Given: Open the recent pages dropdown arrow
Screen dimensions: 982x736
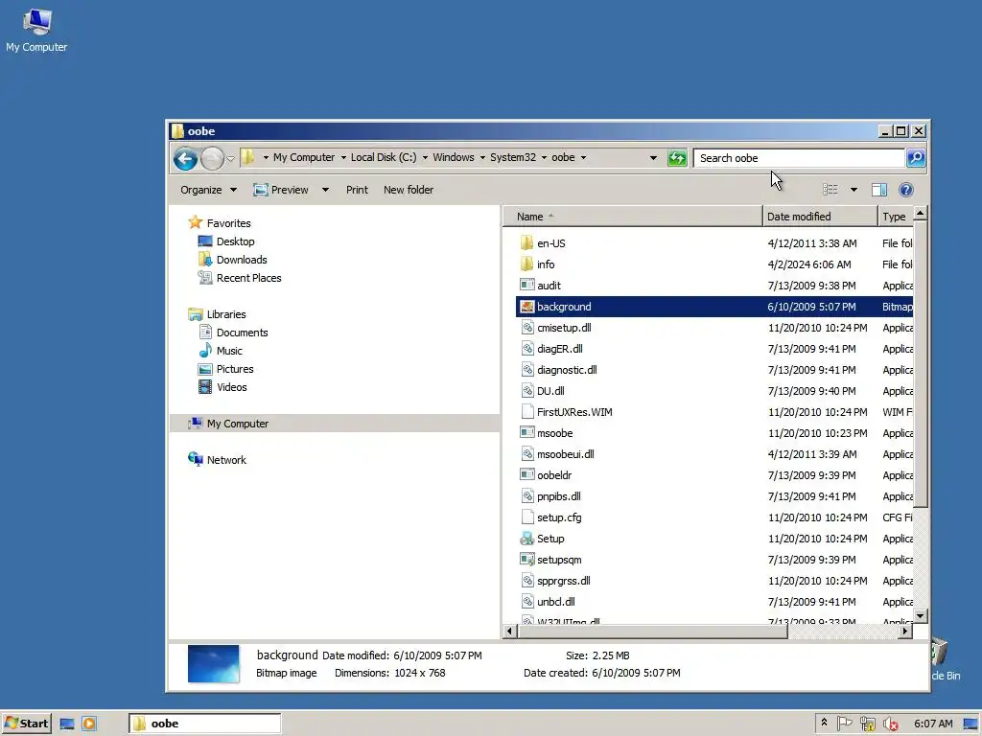Looking at the screenshot, I should coord(230,158).
